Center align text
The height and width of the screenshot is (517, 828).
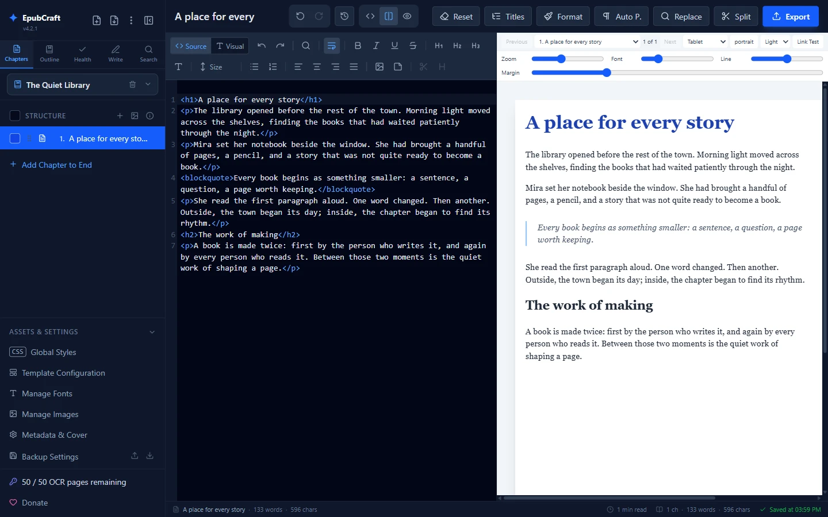point(317,67)
